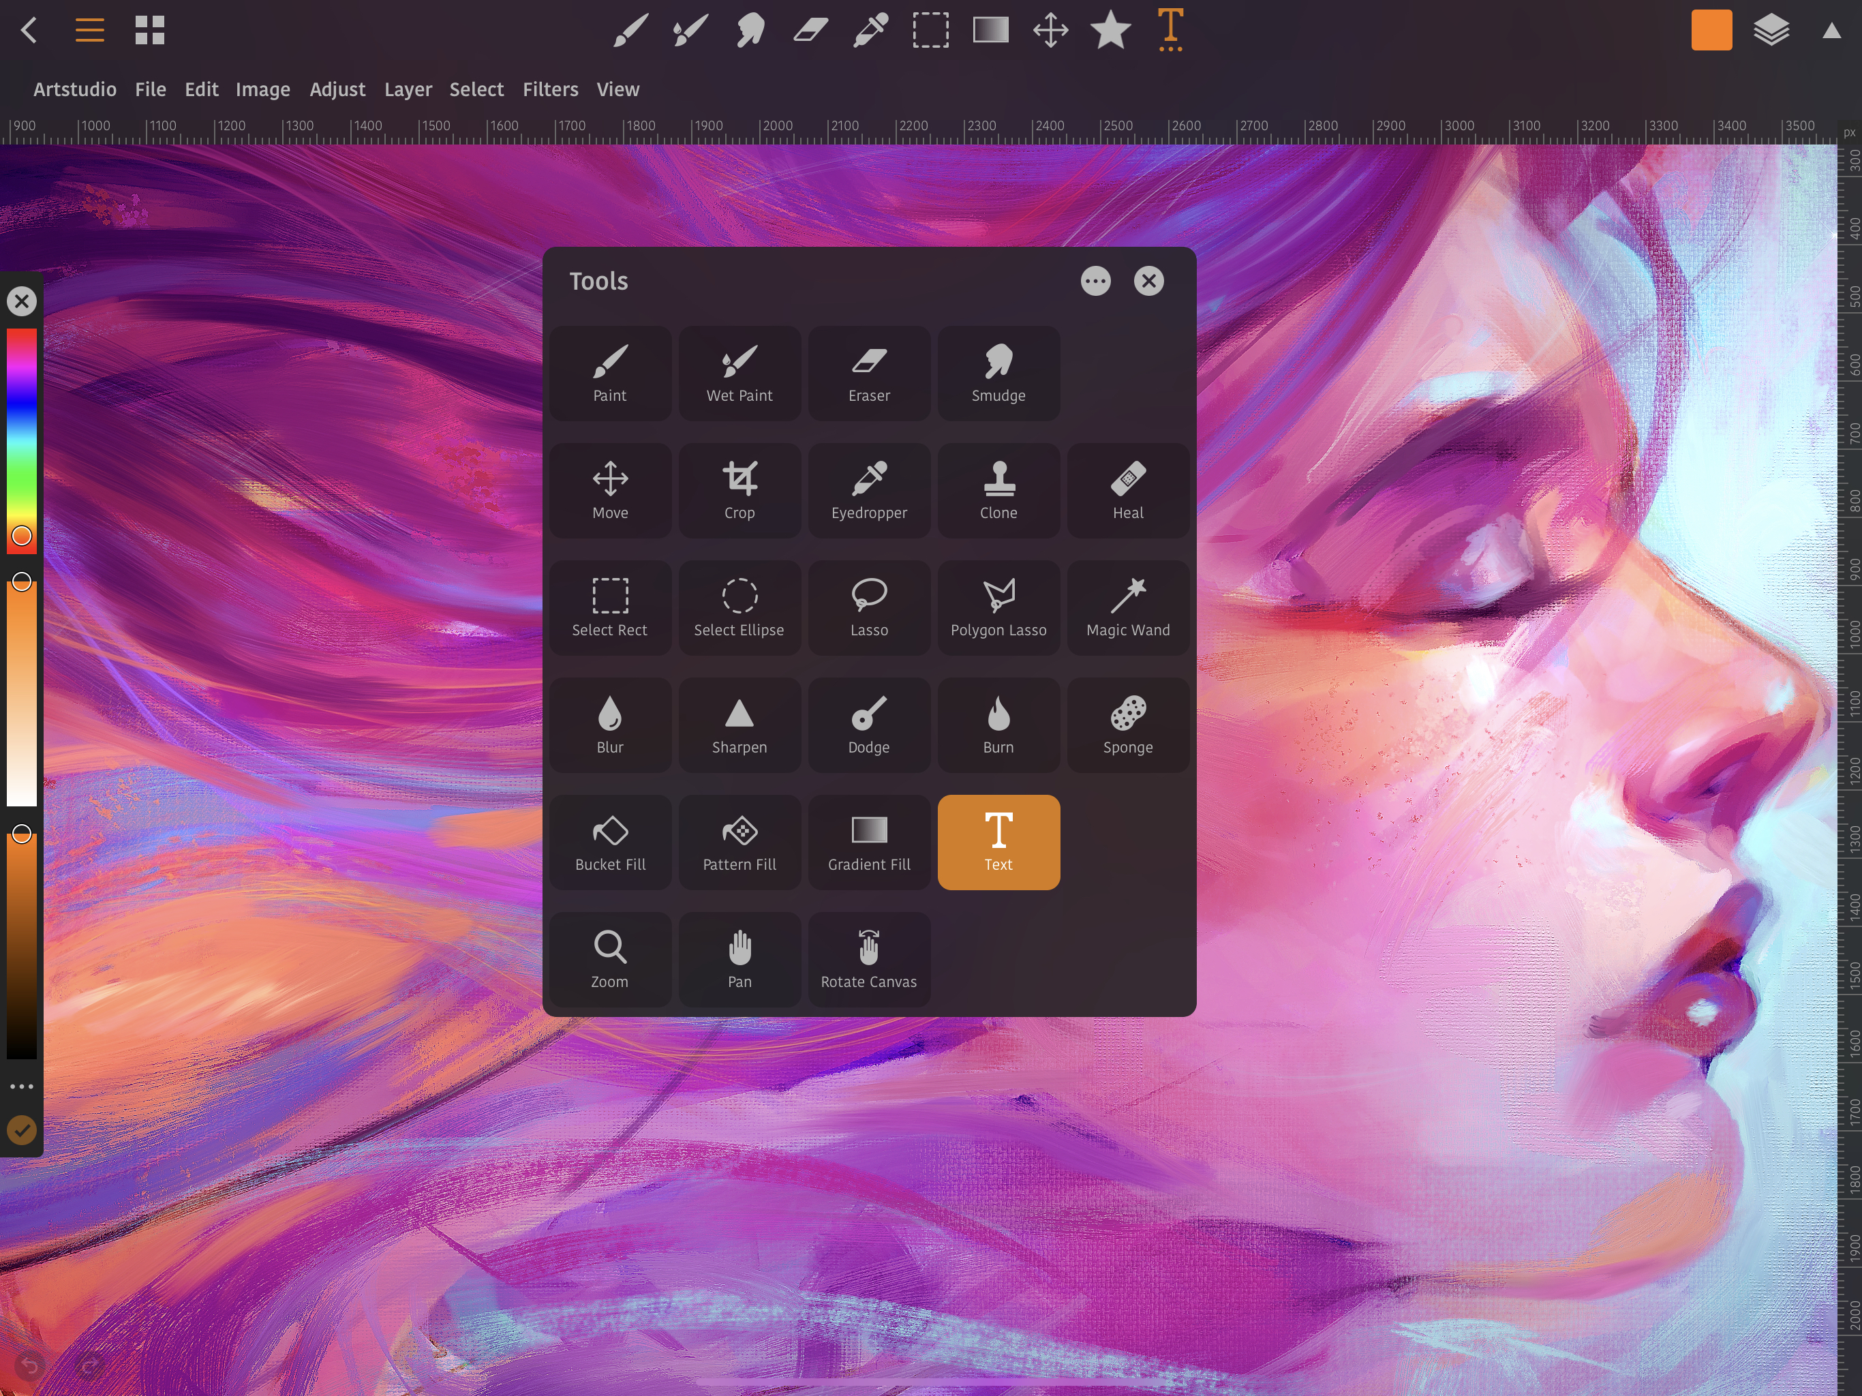The height and width of the screenshot is (1396, 1862).
Task: Select the Rotate Canvas tool
Action: tap(869, 959)
